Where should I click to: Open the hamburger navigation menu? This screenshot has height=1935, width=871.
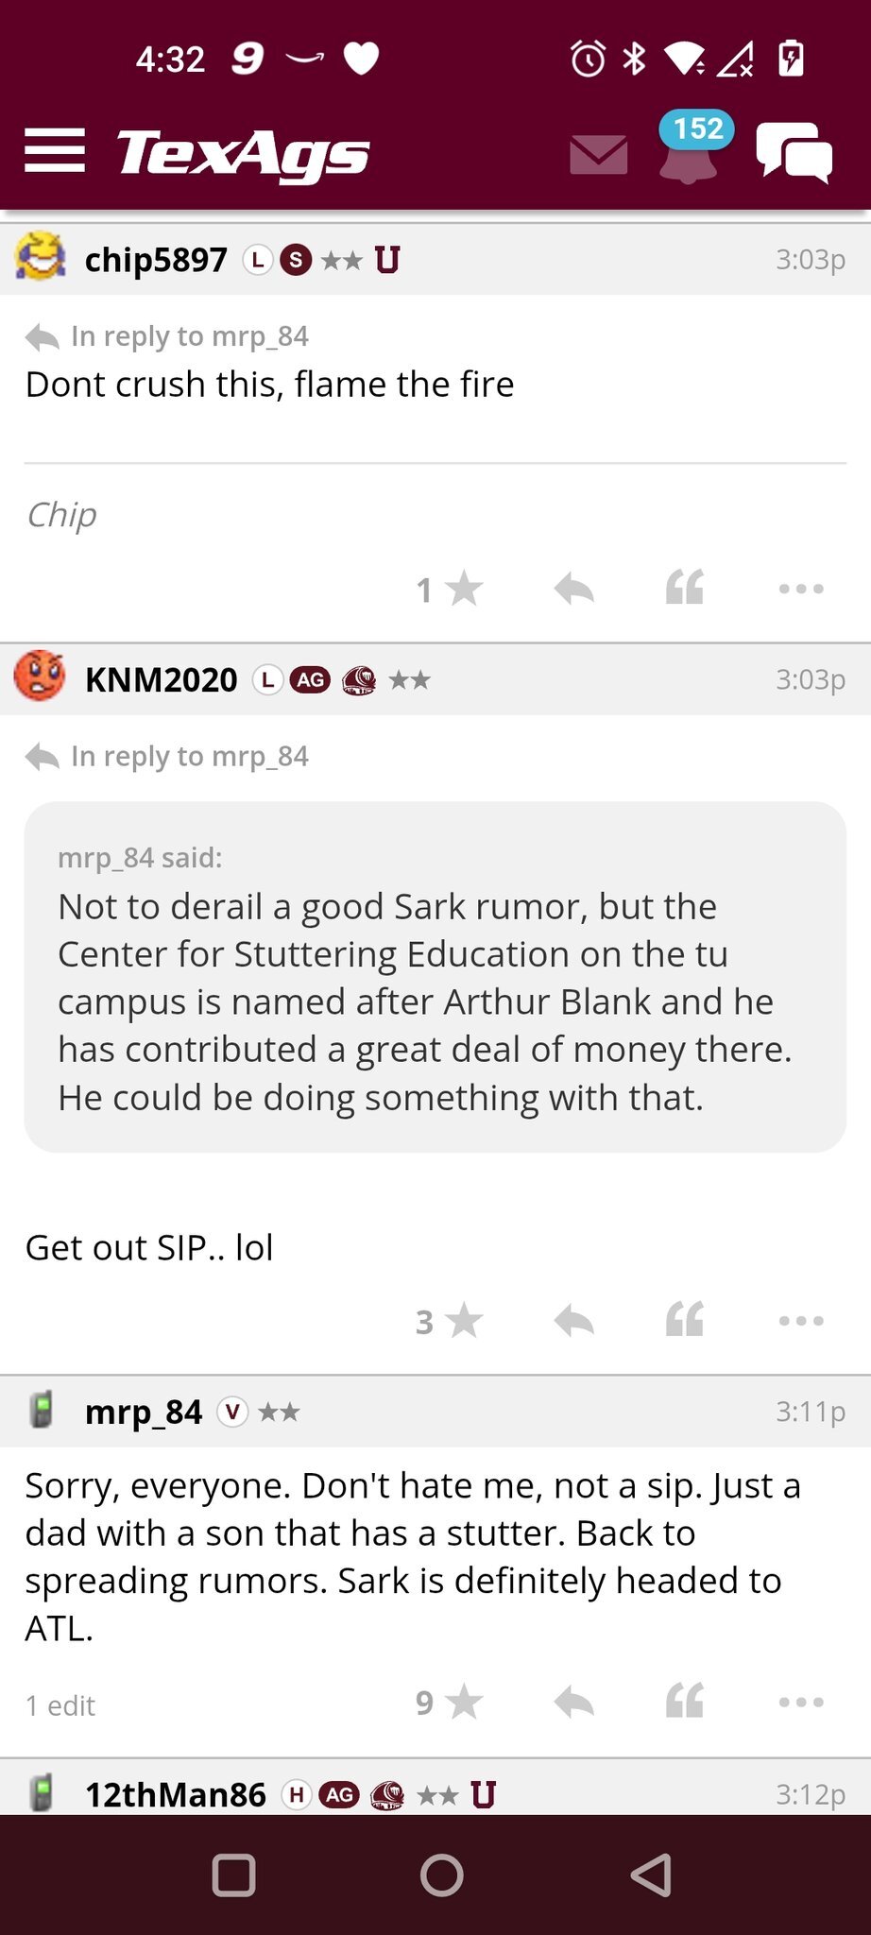[55, 151]
